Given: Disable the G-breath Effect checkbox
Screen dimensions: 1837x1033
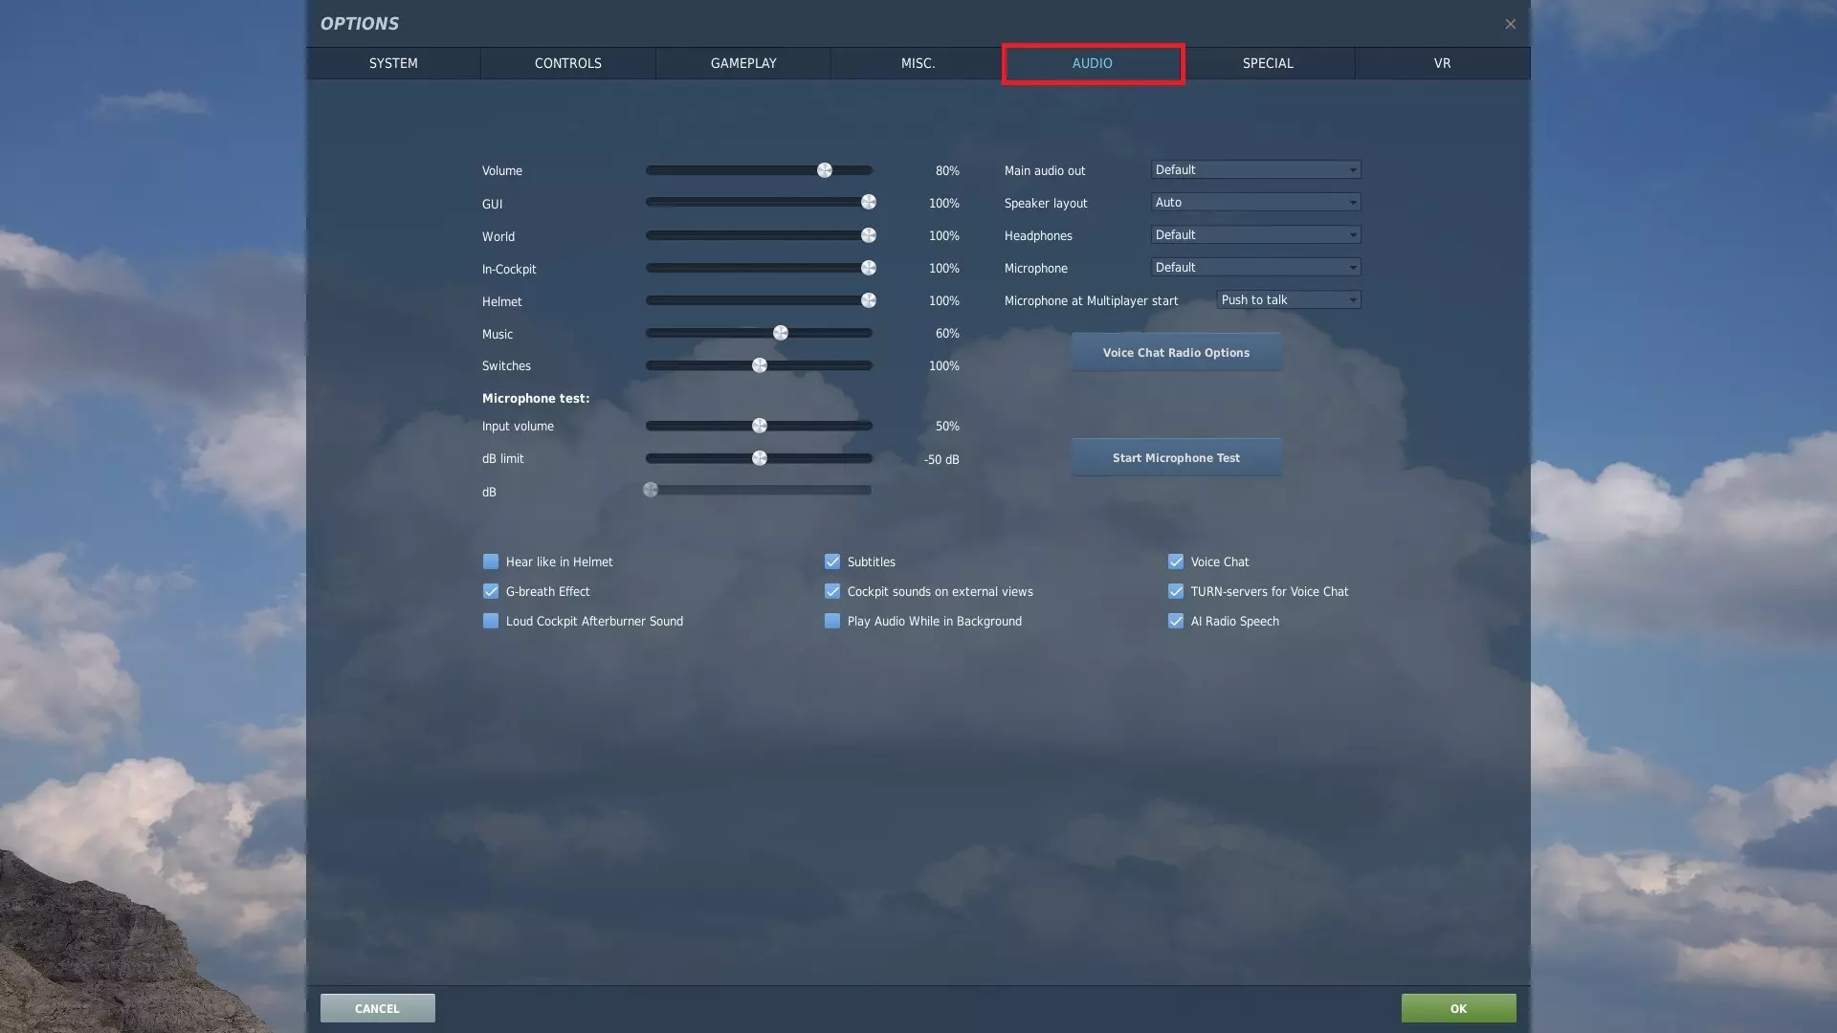Looking at the screenshot, I should click(491, 591).
